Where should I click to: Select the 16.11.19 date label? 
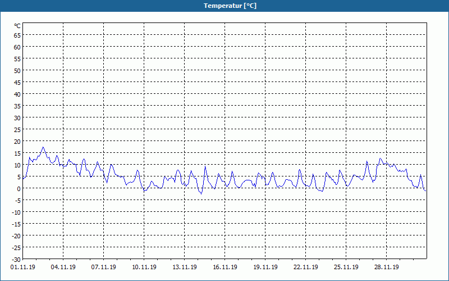tap(225, 267)
